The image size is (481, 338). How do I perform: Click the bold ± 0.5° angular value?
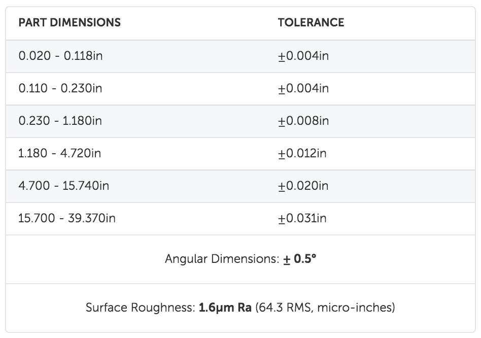click(x=300, y=259)
